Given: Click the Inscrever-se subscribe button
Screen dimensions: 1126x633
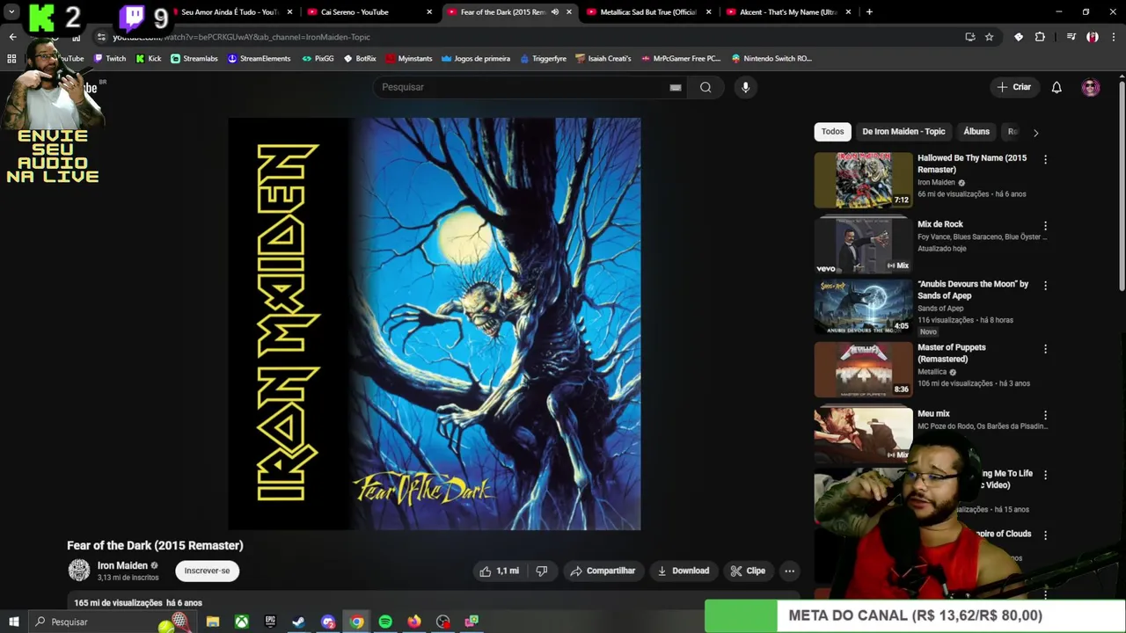Looking at the screenshot, I should [207, 571].
